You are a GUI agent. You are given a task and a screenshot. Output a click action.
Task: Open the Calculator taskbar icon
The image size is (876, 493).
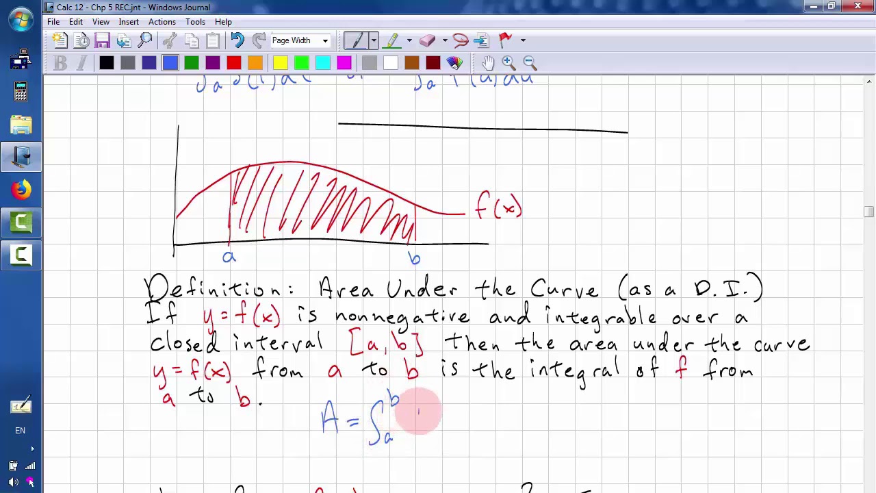(x=21, y=91)
